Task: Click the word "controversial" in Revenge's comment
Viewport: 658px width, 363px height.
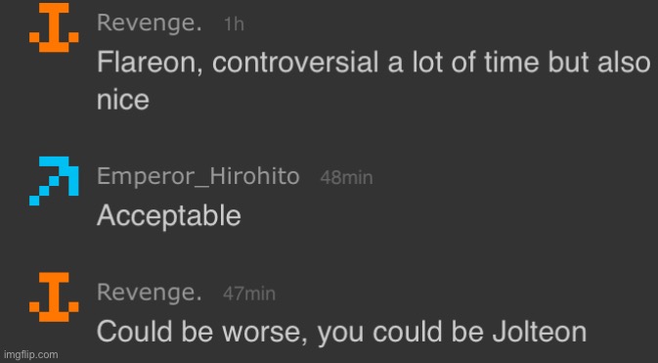Action: click(295, 63)
